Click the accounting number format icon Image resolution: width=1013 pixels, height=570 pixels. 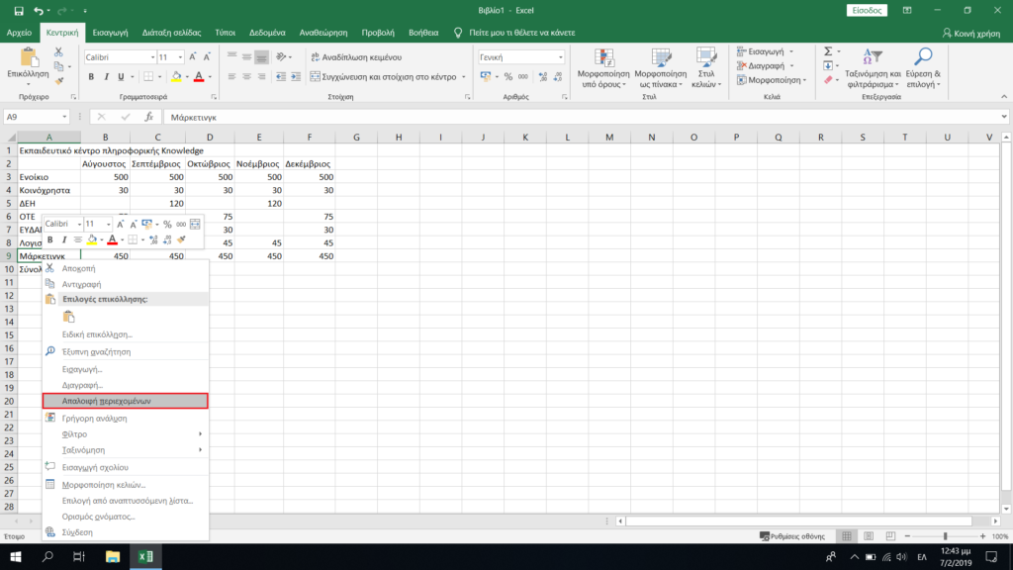[486, 77]
